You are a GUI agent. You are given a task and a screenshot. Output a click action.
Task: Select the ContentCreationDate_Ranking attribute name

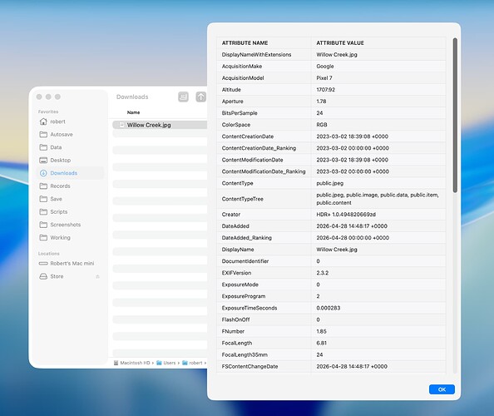pos(259,148)
